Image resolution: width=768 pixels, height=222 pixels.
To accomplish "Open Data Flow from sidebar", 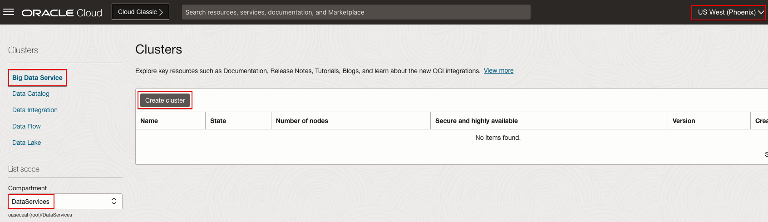I will pos(26,126).
